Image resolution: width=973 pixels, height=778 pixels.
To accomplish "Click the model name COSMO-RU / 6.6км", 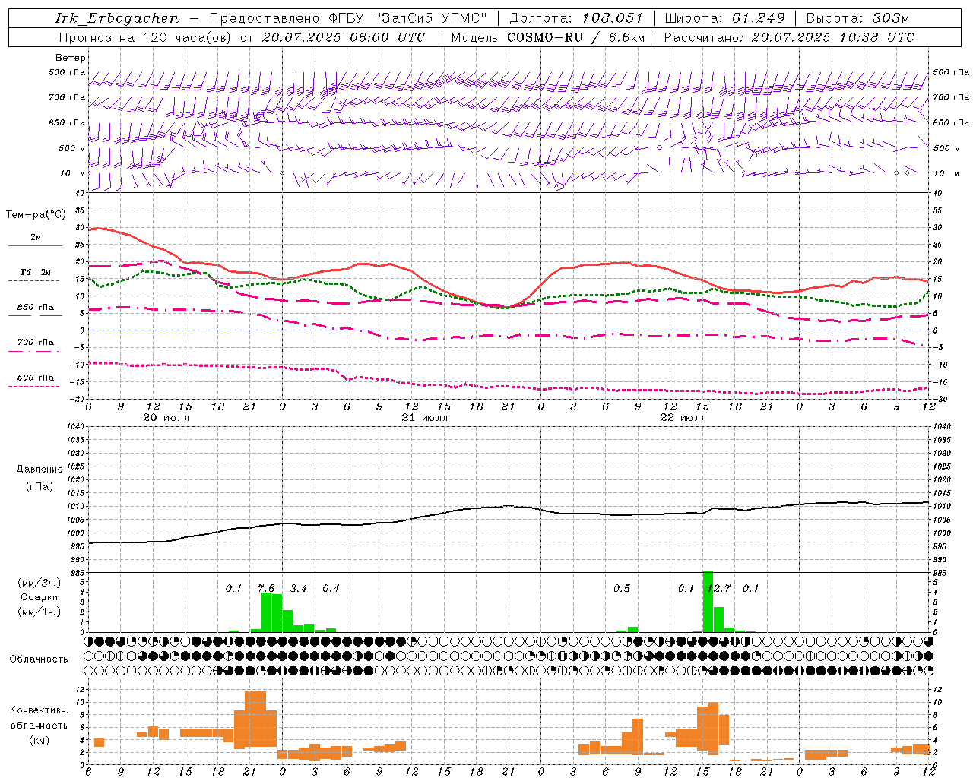I will click(575, 37).
